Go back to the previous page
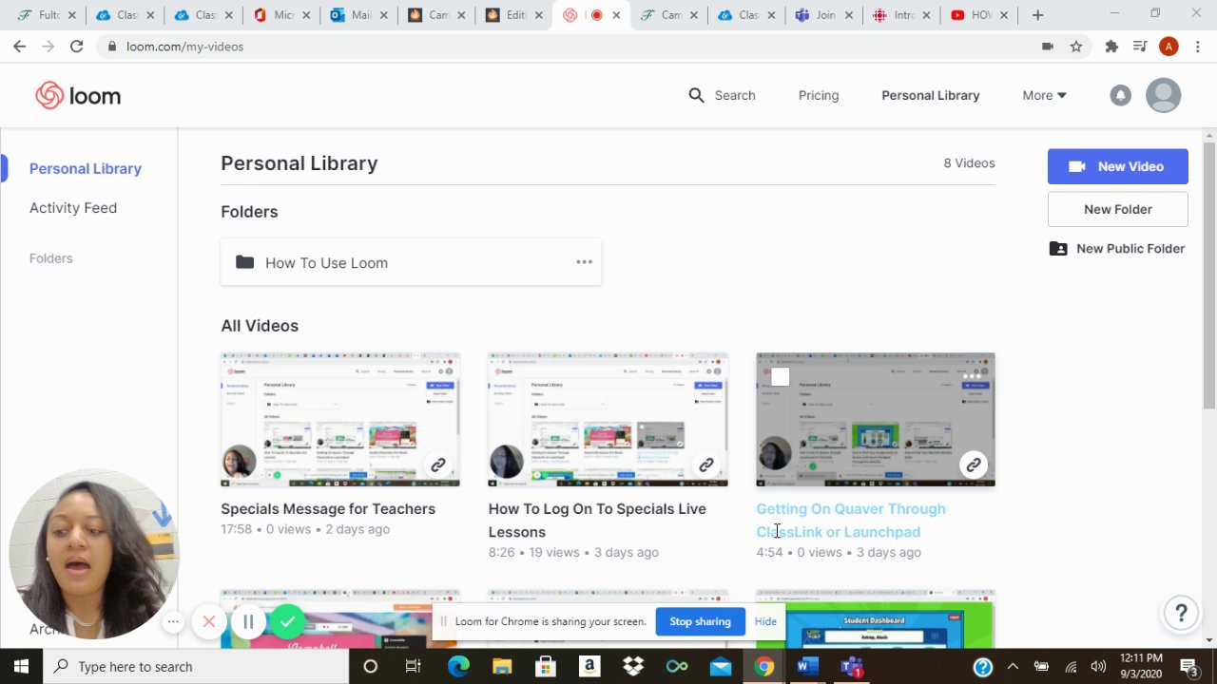Image resolution: width=1217 pixels, height=684 pixels. (20, 46)
